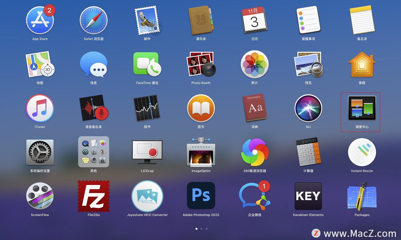Launch 信息 Messages
Viewport: 401px width, 240px height.
94,64
